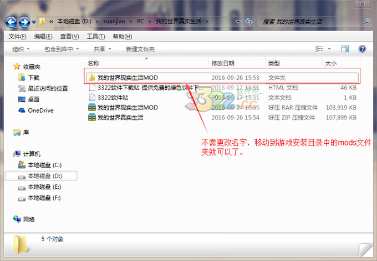Image resolution: width=377 pixels, height=261 pixels.
Task: Open OneDrive in the navigation pane
Action: 40,111
